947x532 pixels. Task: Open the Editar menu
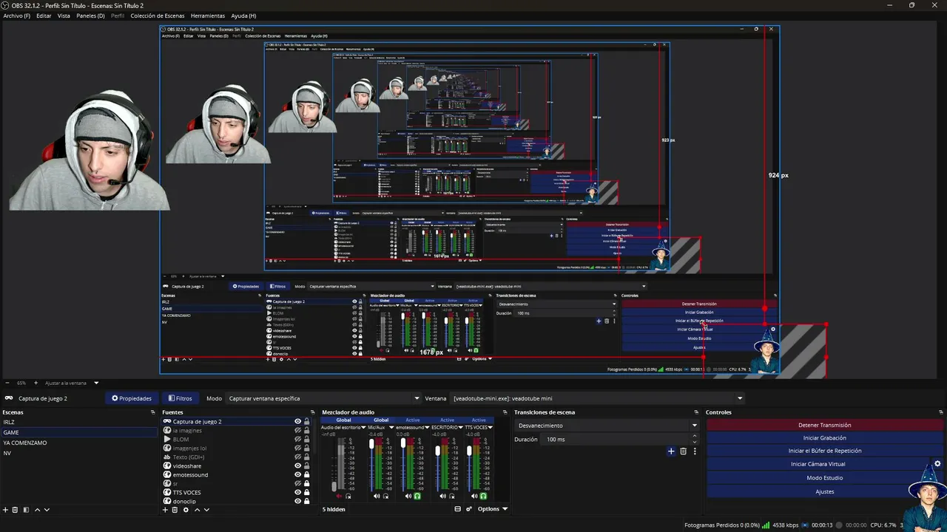pos(44,16)
